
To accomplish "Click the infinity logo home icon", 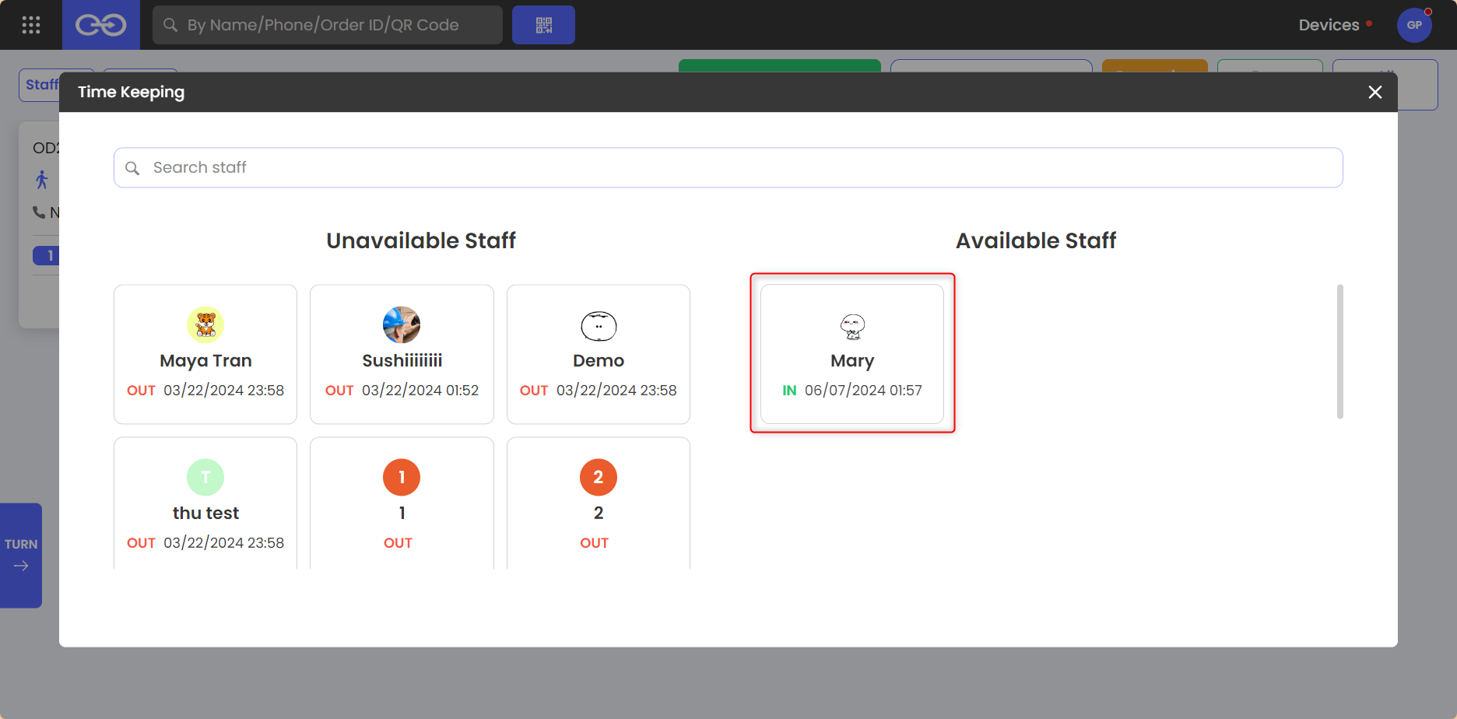I will tap(100, 25).
